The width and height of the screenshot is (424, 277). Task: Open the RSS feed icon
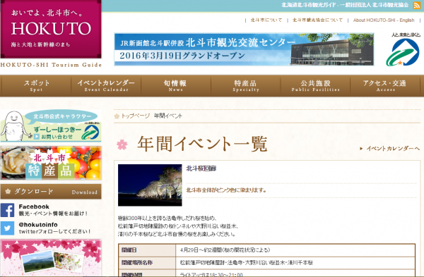pyautogui.click(x=416, y=5)
